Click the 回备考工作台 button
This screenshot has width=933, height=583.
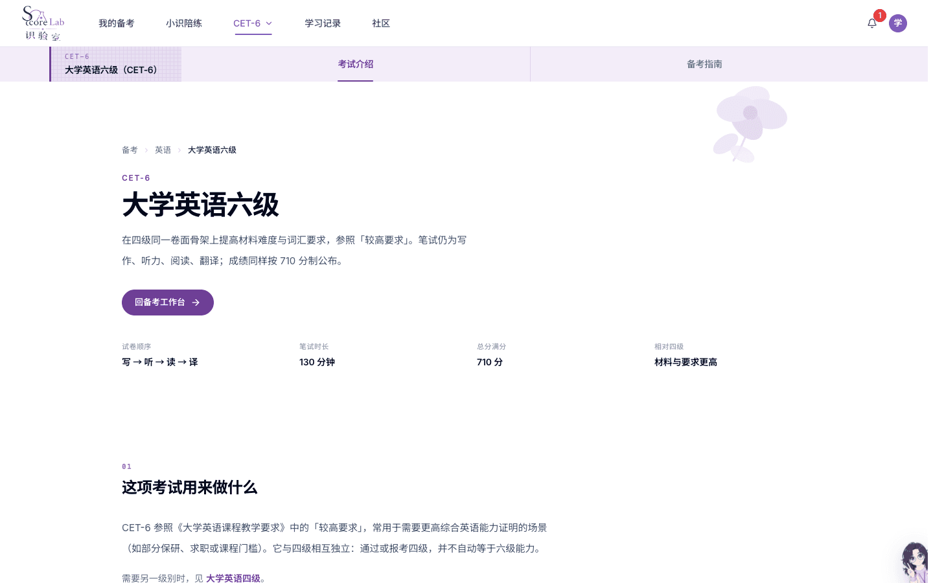(x=168, y=303)
